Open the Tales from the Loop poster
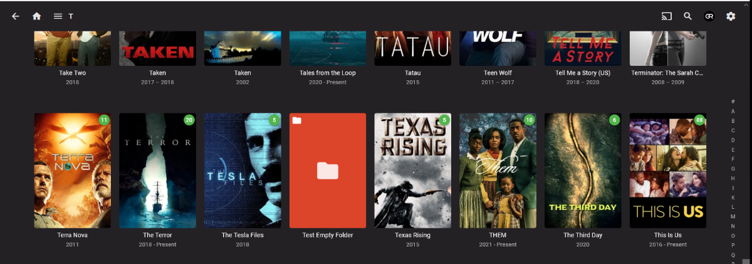The height and width of the screenshot is (264, 752). [x=328, y=48]
